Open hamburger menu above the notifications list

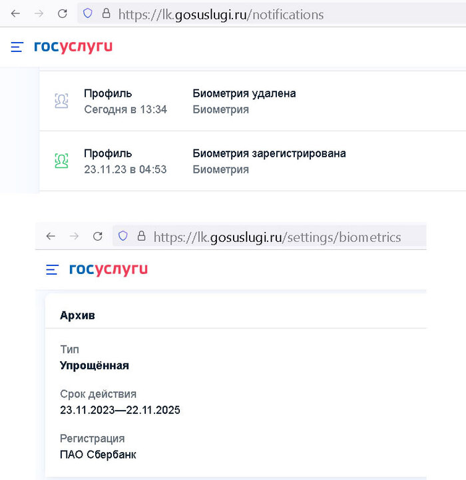(x=17, y=47)
